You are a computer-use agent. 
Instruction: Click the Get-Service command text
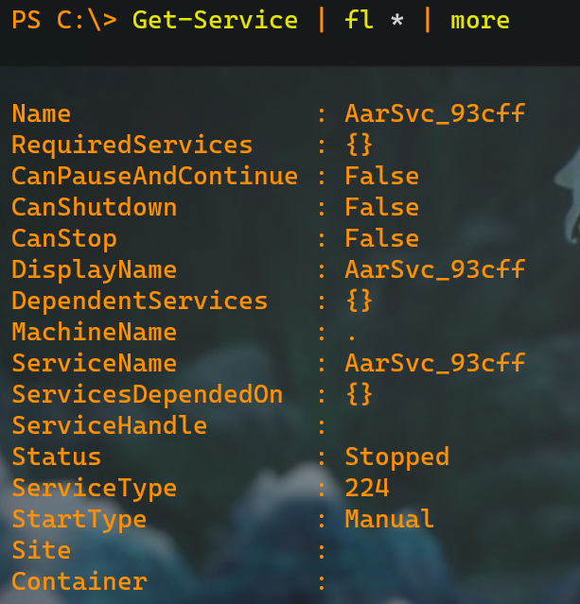click(215, 20)
